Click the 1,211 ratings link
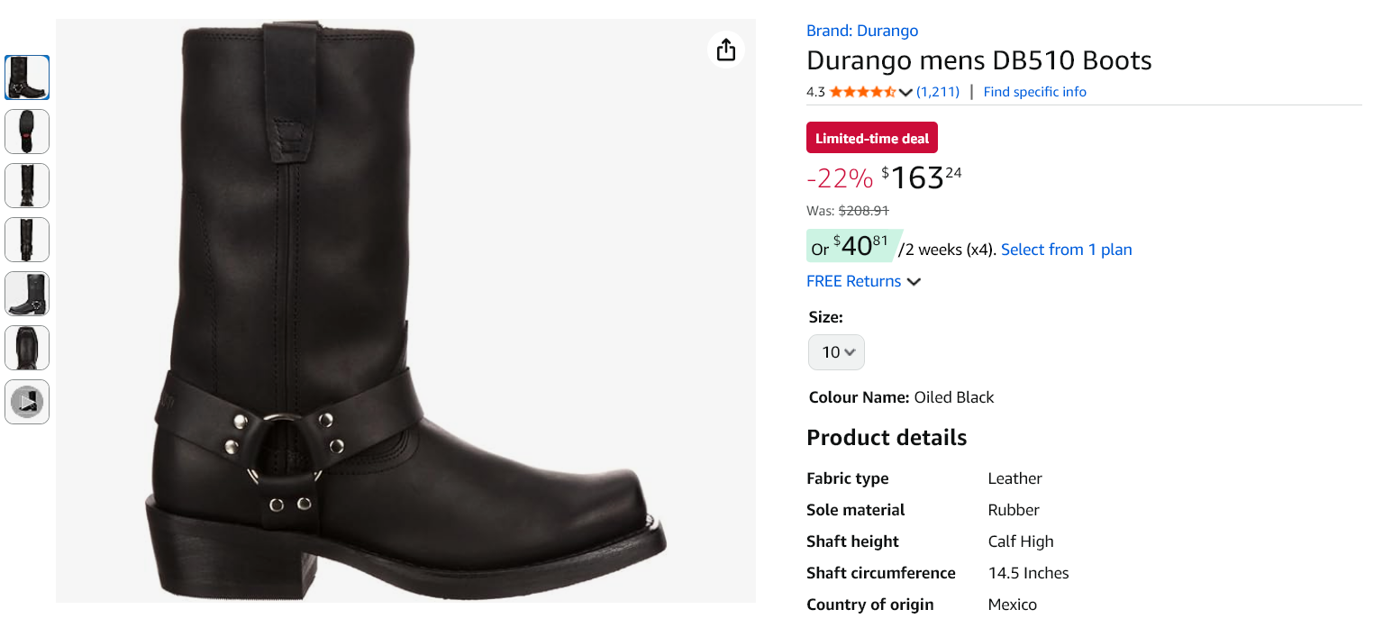Screen dimensions: 1392x637 pos(938,92)
